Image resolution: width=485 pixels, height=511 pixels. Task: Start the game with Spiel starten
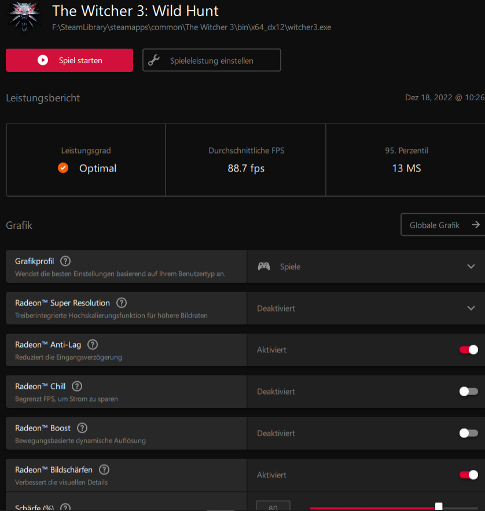click(69, 60)
